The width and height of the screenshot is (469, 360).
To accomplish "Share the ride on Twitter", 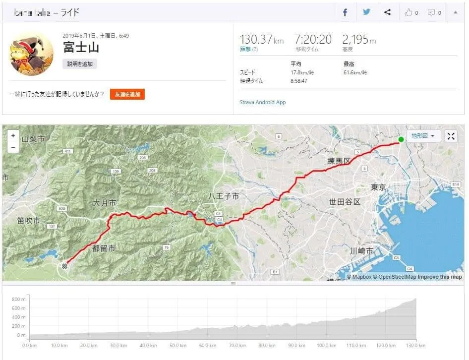I will point(366,12).
